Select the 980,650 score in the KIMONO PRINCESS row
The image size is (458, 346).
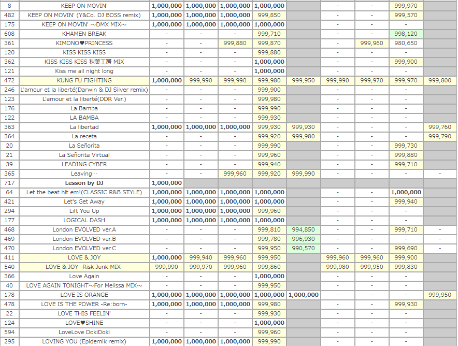(x=406, y=43)
